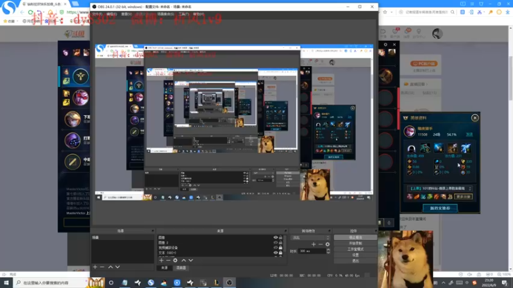Image resolution: width=513 pixels, height=288 pixels.
Task: Open OBS 帮助 menu
Action: pyautogui.click(x=198, y=14)
